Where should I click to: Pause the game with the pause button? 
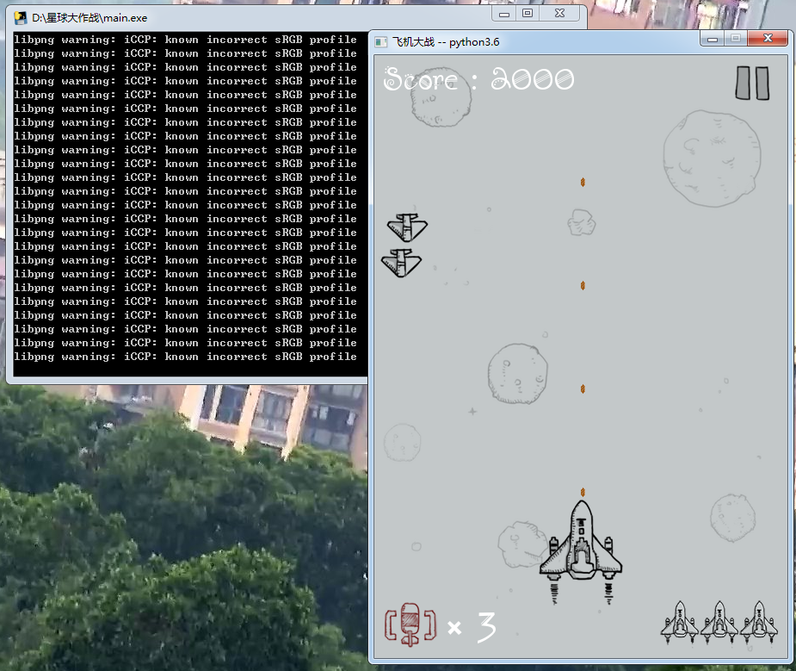[x=752, y=83]
